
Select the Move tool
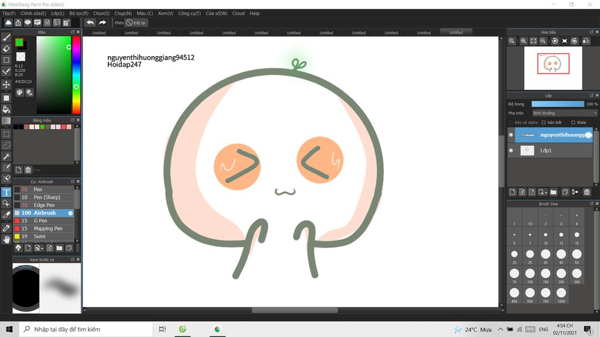point(6,84)
